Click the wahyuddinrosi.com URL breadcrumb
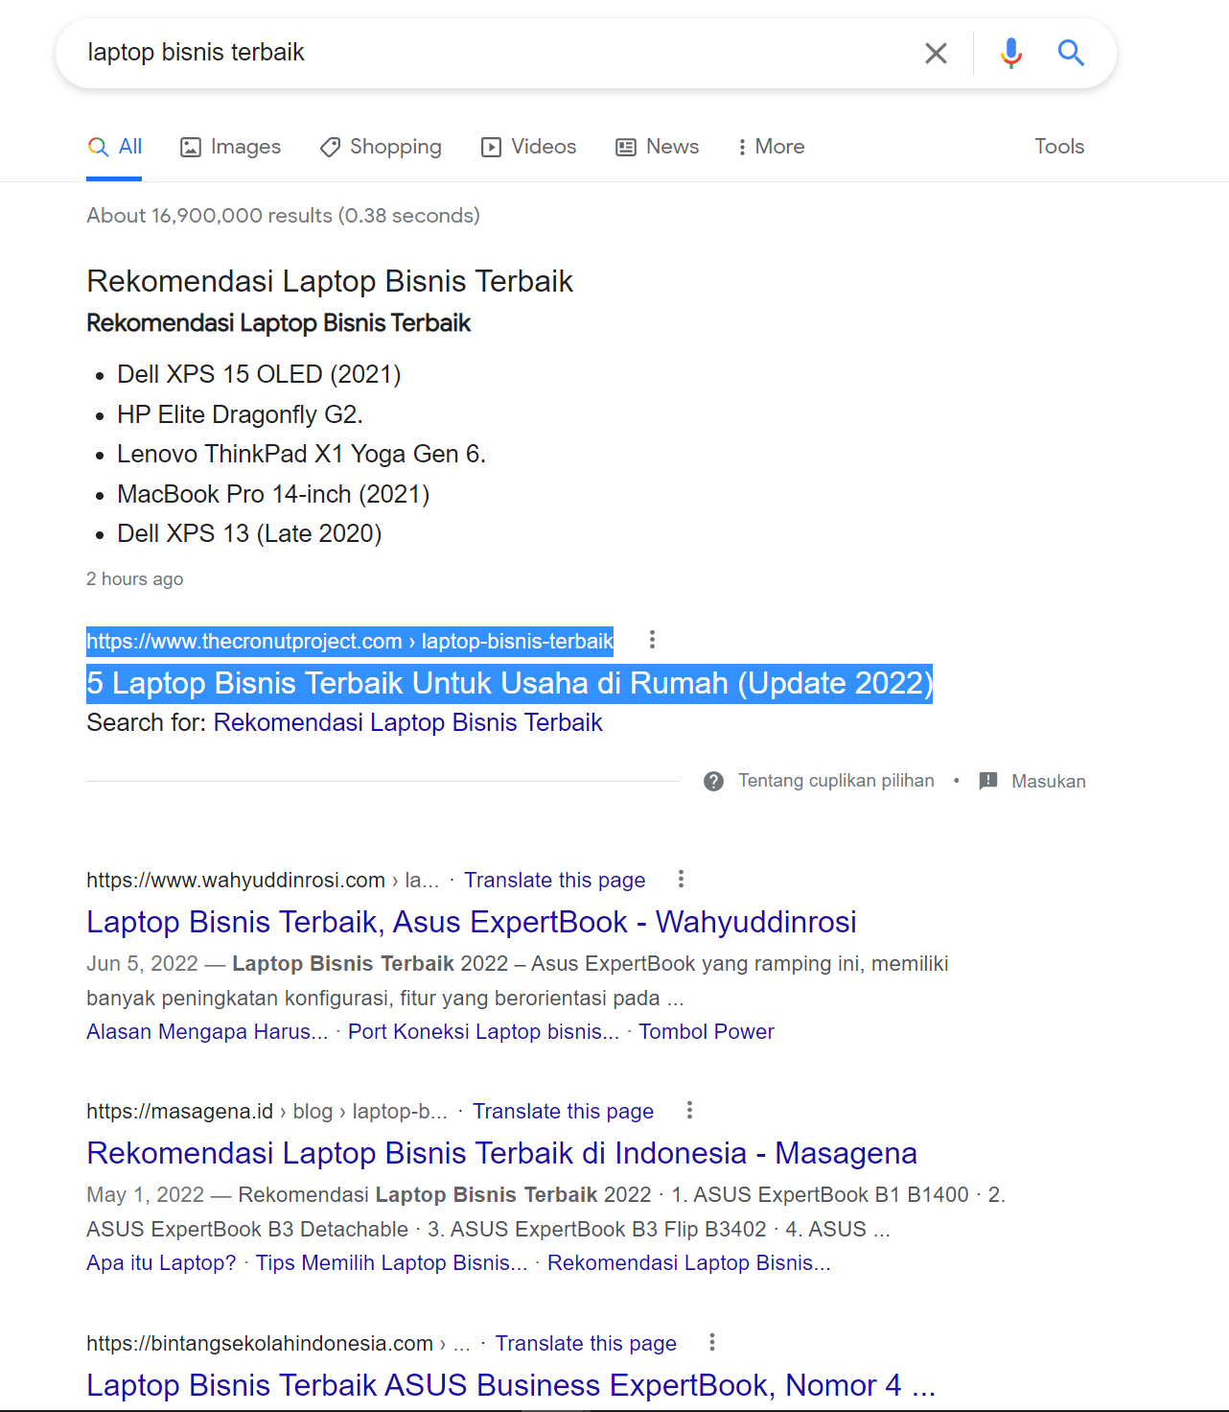This screenshot has height=1412, width=1229. point(263,880)
